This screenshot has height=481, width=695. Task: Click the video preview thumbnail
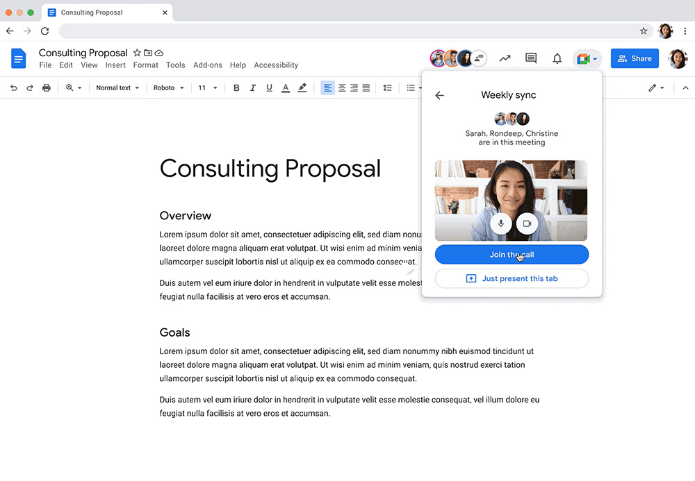tap(511, 201)
